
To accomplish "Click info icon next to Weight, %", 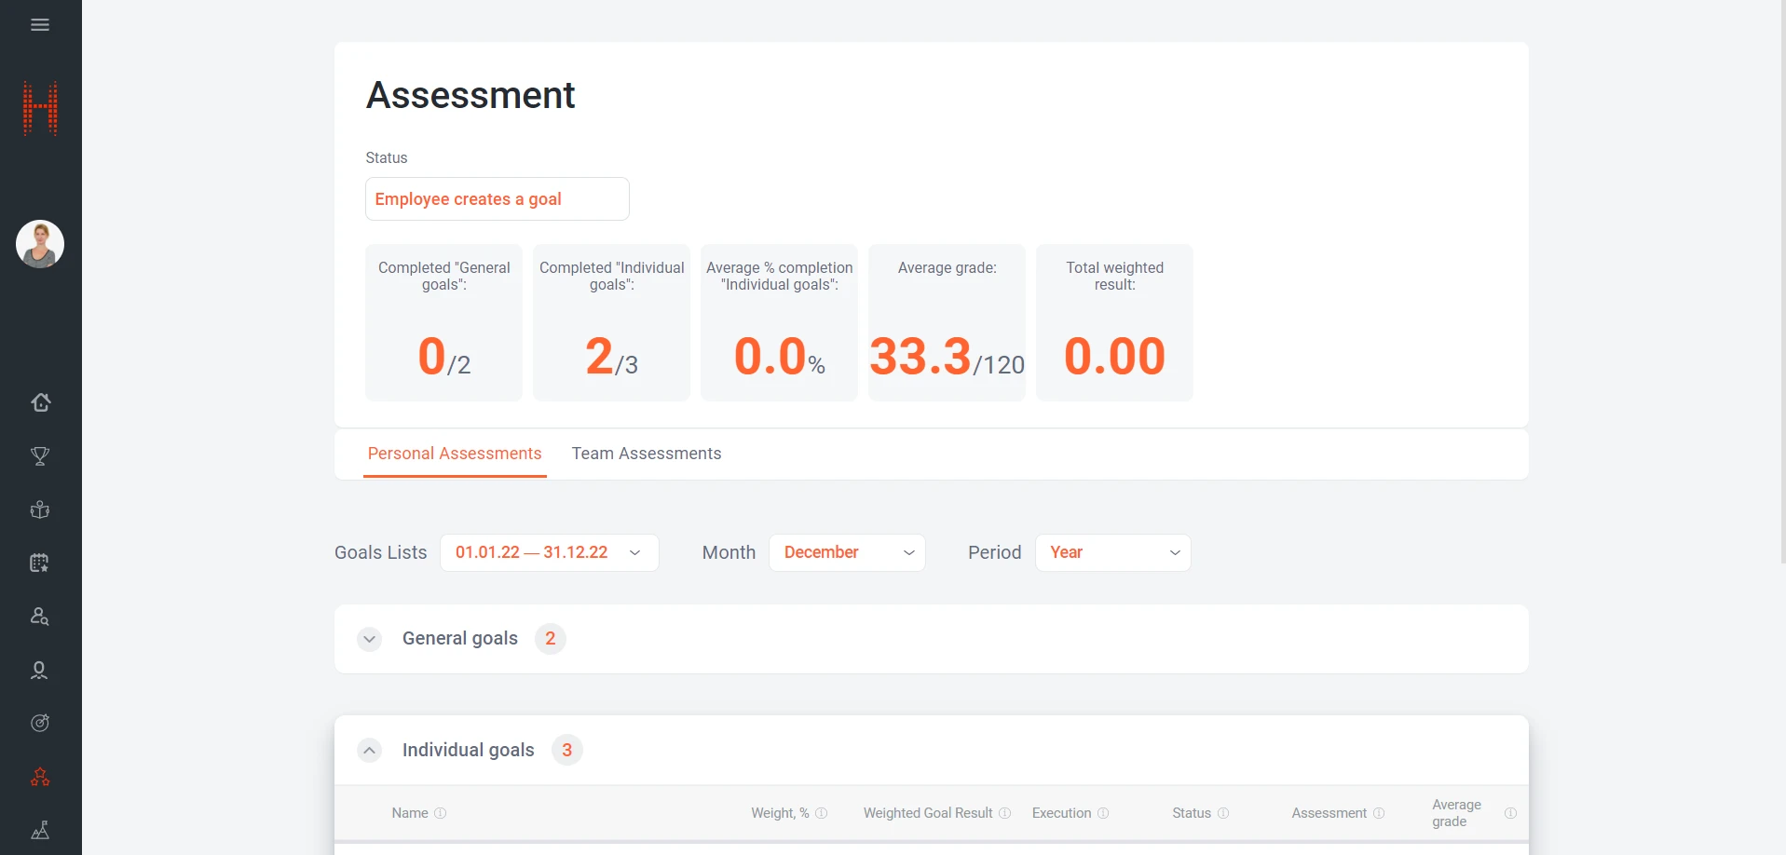I will point(821,813).
